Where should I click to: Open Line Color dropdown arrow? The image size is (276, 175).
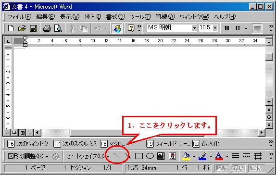[211, 156]
